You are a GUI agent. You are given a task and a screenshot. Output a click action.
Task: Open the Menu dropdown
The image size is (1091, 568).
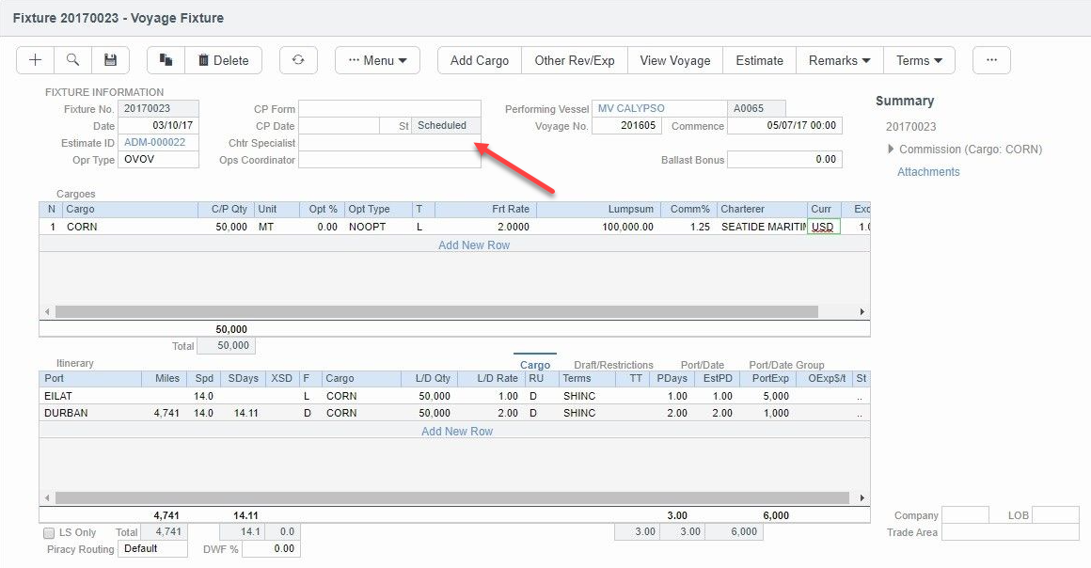pos(377,60)
